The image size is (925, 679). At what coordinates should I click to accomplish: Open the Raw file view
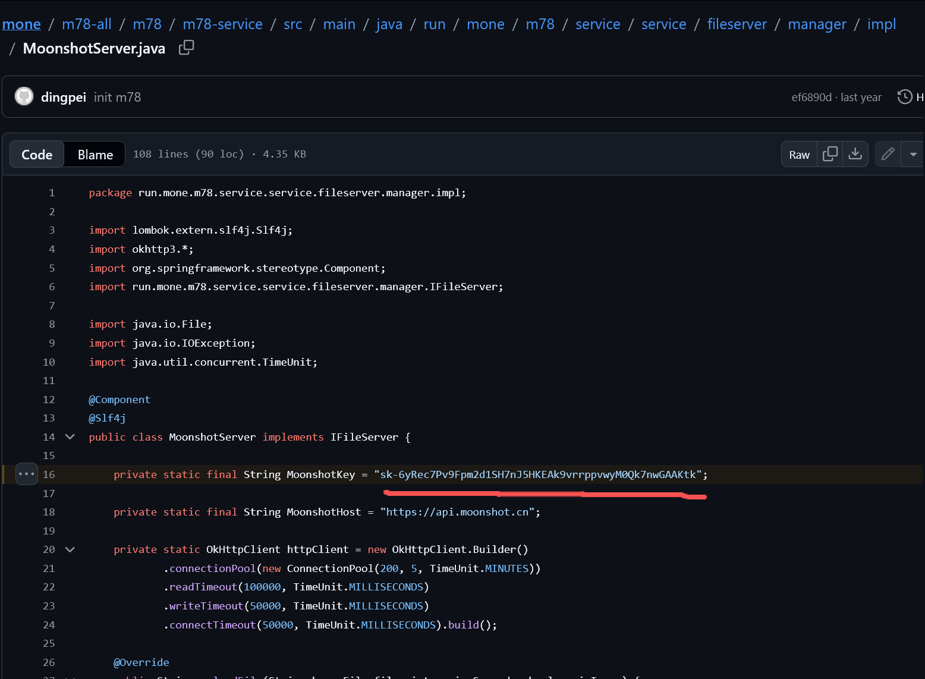[x=799, y=155]
